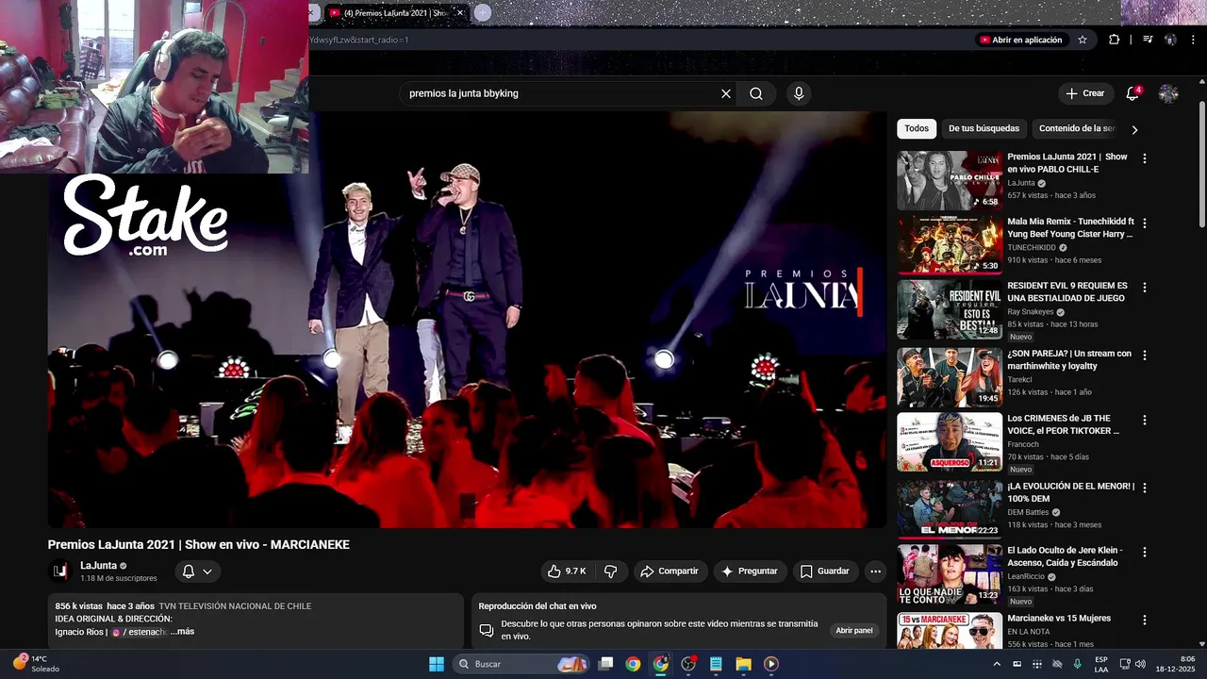1207x679 pixels.
Task: Click the Crear button
Action: click(x=1085, y=93)
